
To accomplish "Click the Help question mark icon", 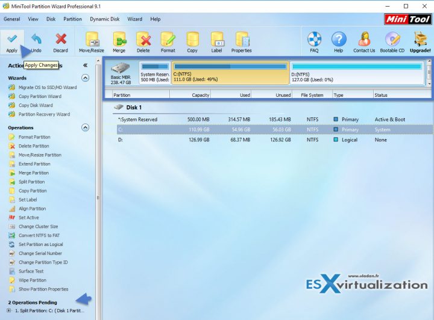I will pyautogui.click(x=339, y=39).
